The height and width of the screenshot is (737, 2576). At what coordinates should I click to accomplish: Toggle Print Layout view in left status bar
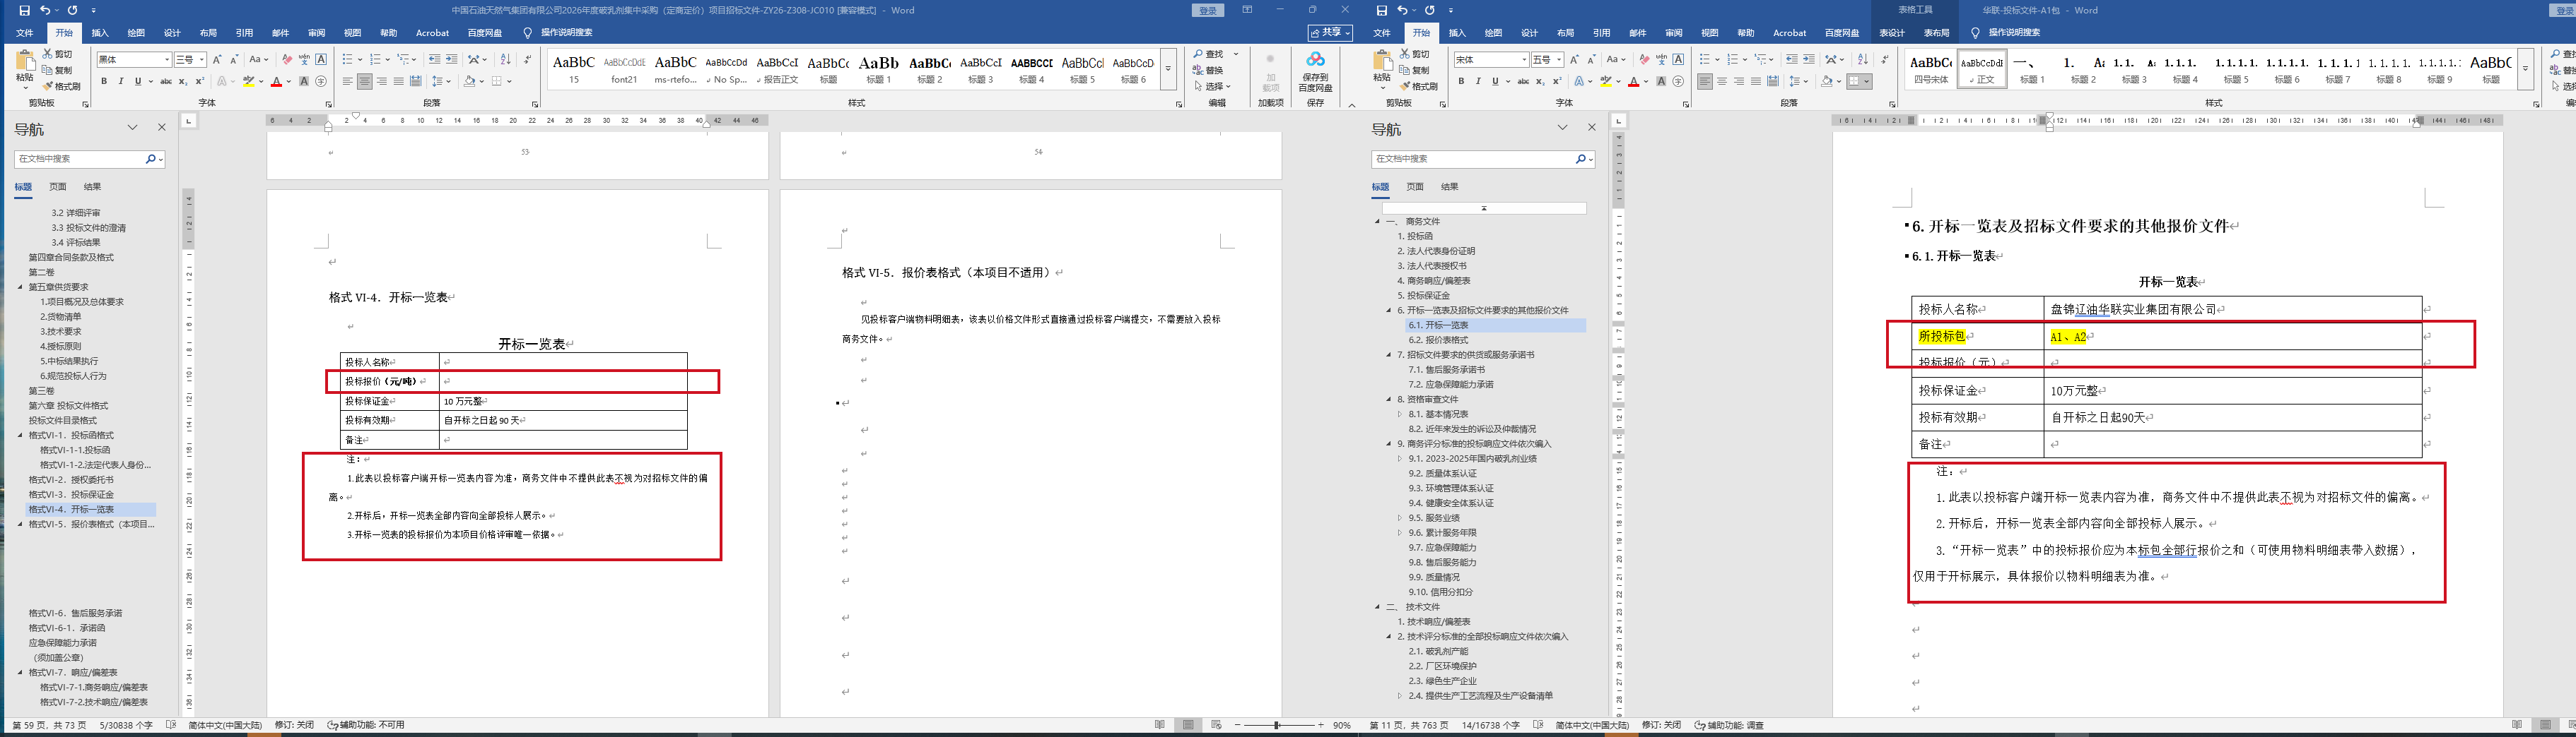(1188, 725)
